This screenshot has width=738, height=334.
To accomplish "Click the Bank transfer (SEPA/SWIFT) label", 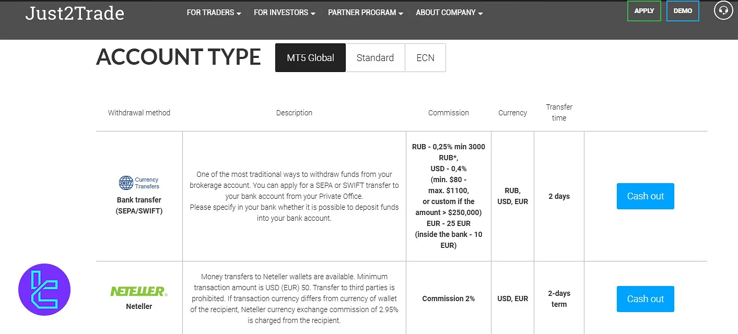I will 139,206.
